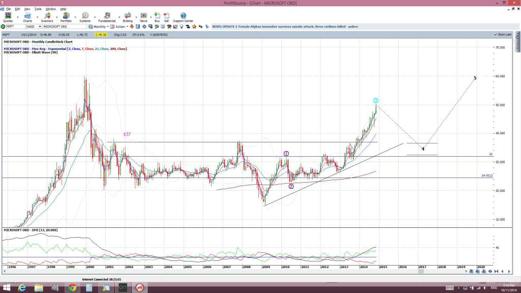Click Elliott wave label 5 projection
Screen dimensions: 521x293
(x=475, y=78)
